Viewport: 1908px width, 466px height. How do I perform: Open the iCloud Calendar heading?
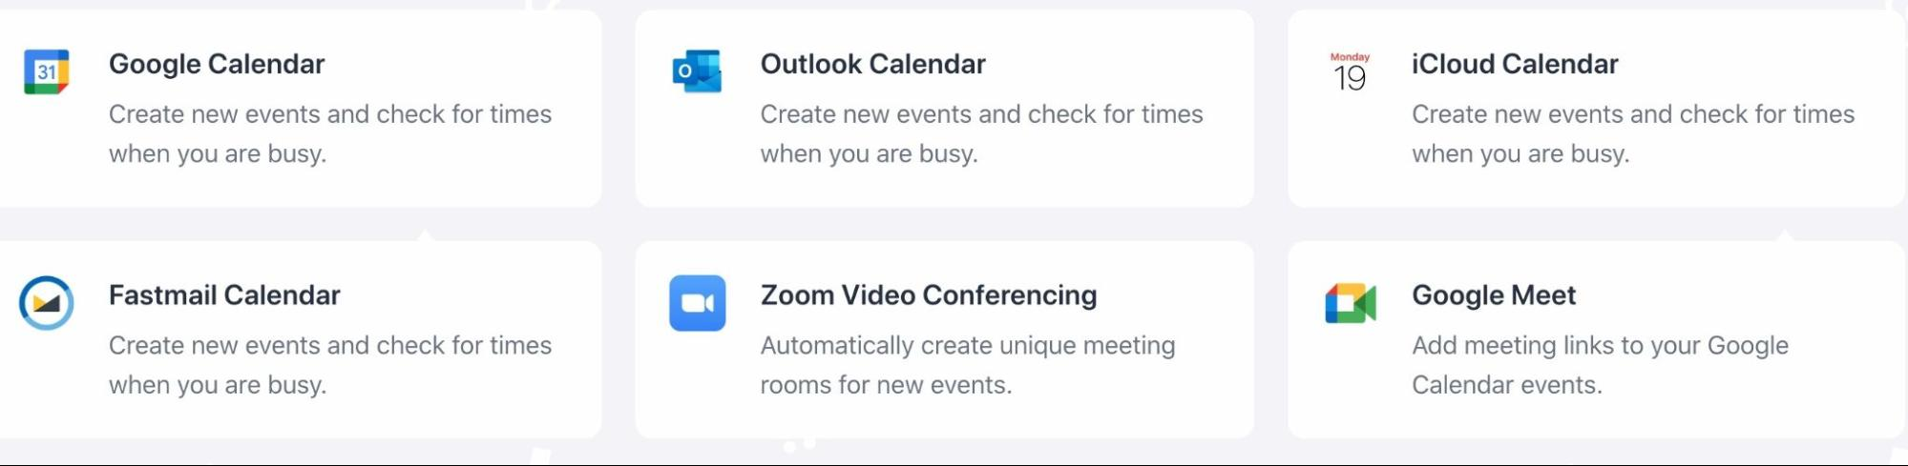click(x=1515, y=64)
